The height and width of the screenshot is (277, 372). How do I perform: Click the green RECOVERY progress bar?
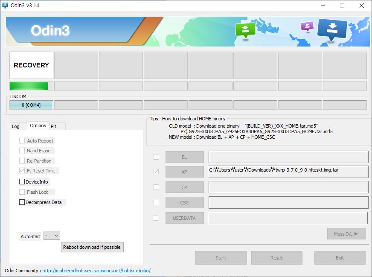point(31,86)
